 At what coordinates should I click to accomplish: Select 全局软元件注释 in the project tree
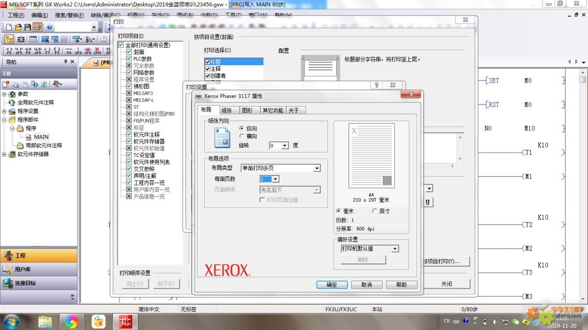(x=35, y=102)
